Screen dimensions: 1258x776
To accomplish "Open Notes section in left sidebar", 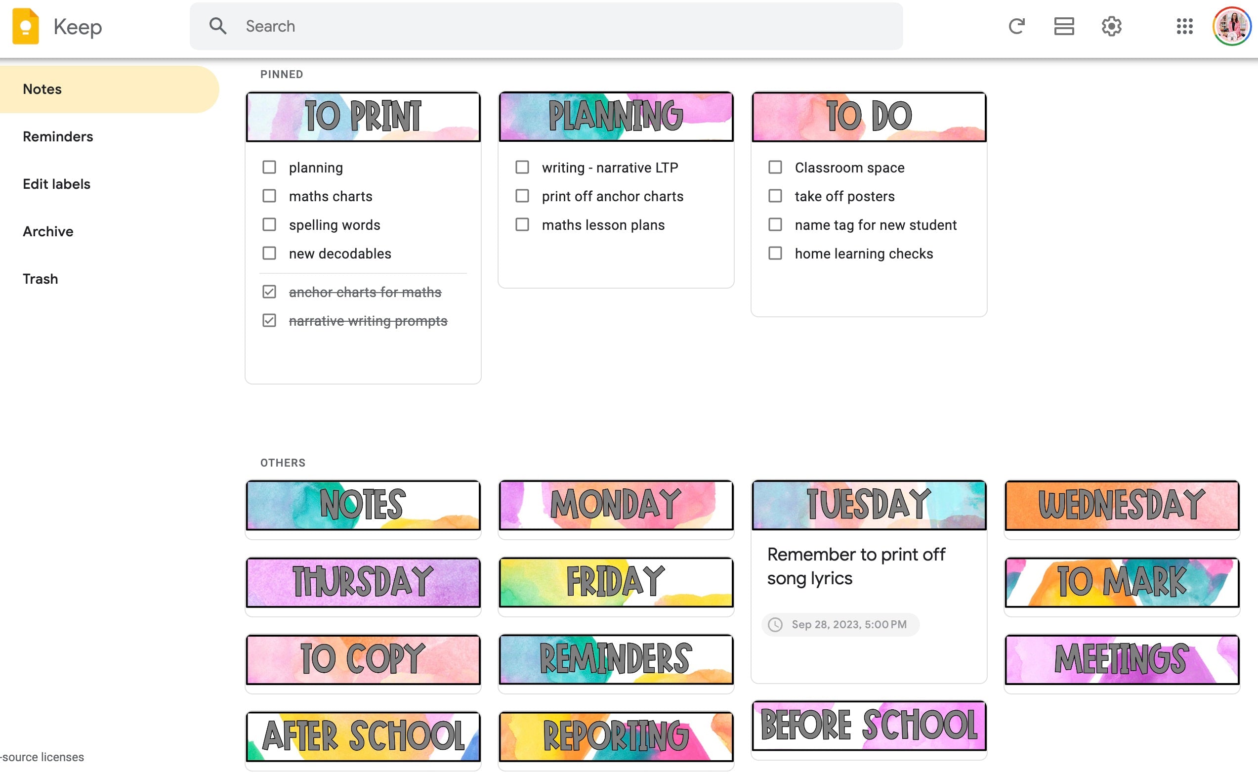I will click(x=42, y=88).
